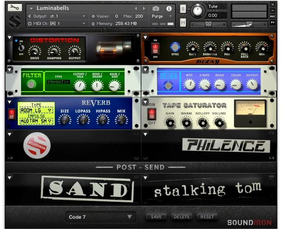Image resolution: width=282 pixels, height=229 pixels.
Task: Click the Lo-Fi Bits knob
Action: [x=190, y=85]
